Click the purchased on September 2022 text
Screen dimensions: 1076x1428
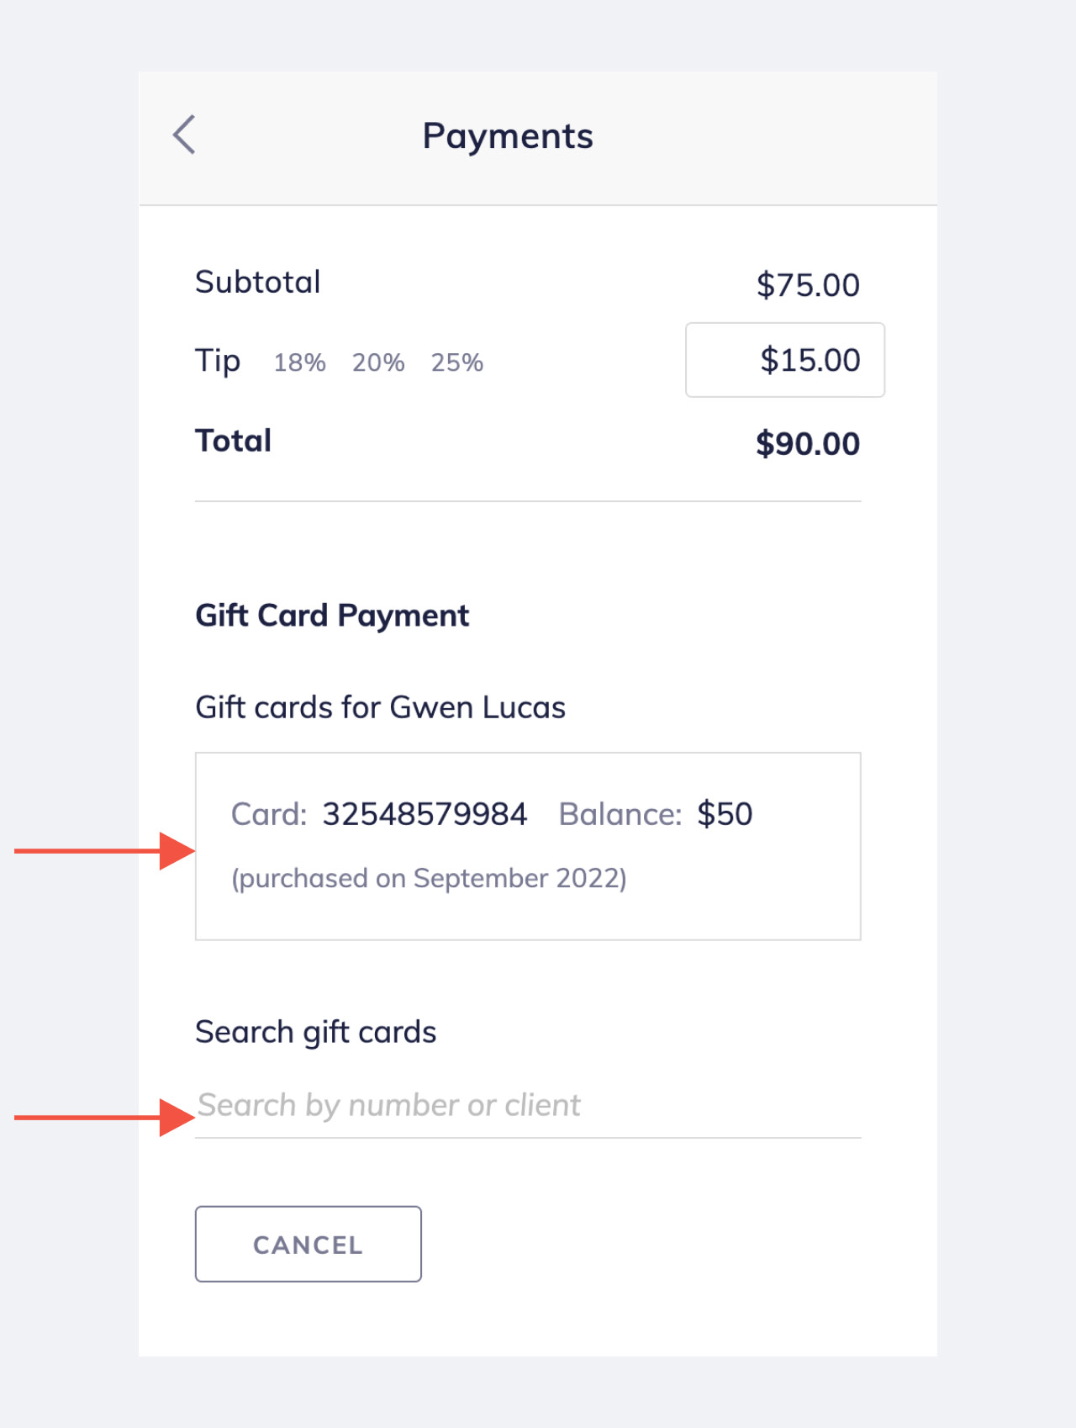click(x=430, y=878)
